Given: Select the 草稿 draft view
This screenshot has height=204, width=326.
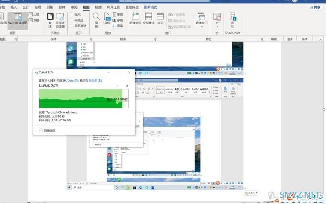Looking at the screenshot, I should (34, 20).
